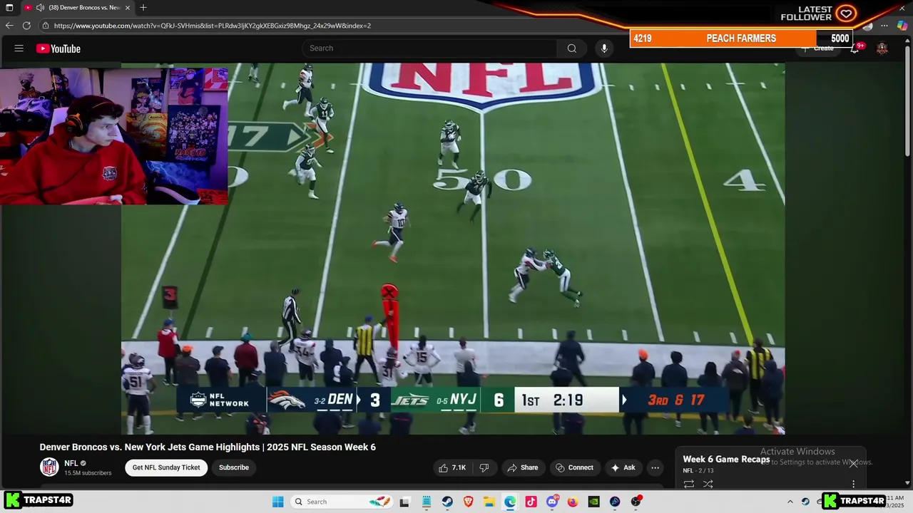
Task: Close the Week 6 Game Recaps playlist panel
Action: 853,463
